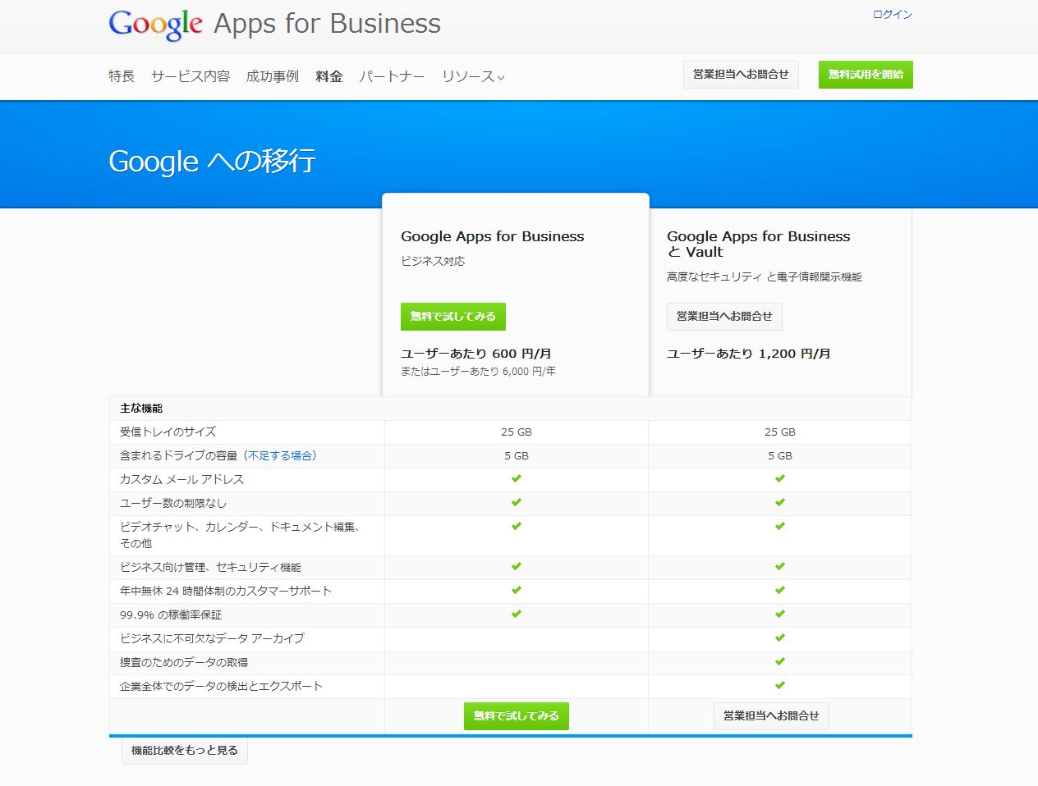Click the カスタム メール アドレス row label
1038x786 pixels.
[182, 479]
